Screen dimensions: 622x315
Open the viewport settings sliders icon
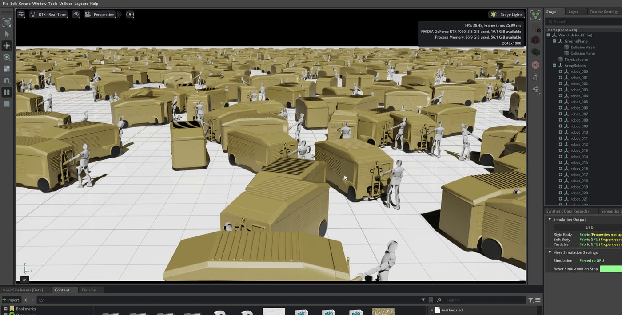21,14
